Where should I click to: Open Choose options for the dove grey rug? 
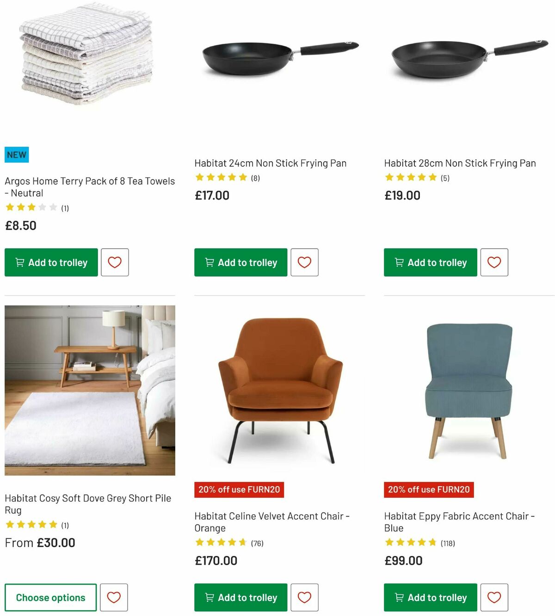coord(50,597)
